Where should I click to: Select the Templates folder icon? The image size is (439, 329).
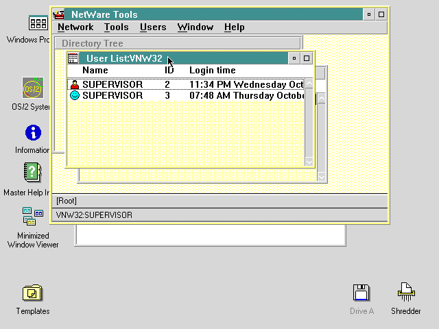pos(32,293)
